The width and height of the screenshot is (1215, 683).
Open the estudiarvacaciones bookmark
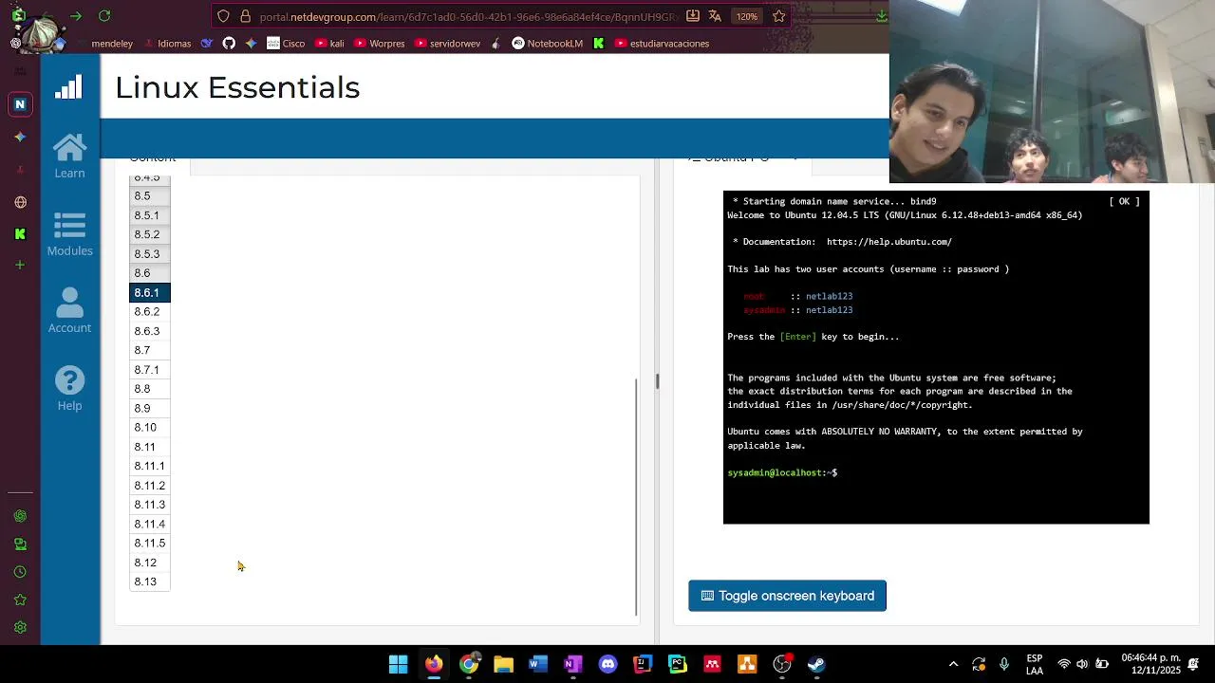pos(662,43)
